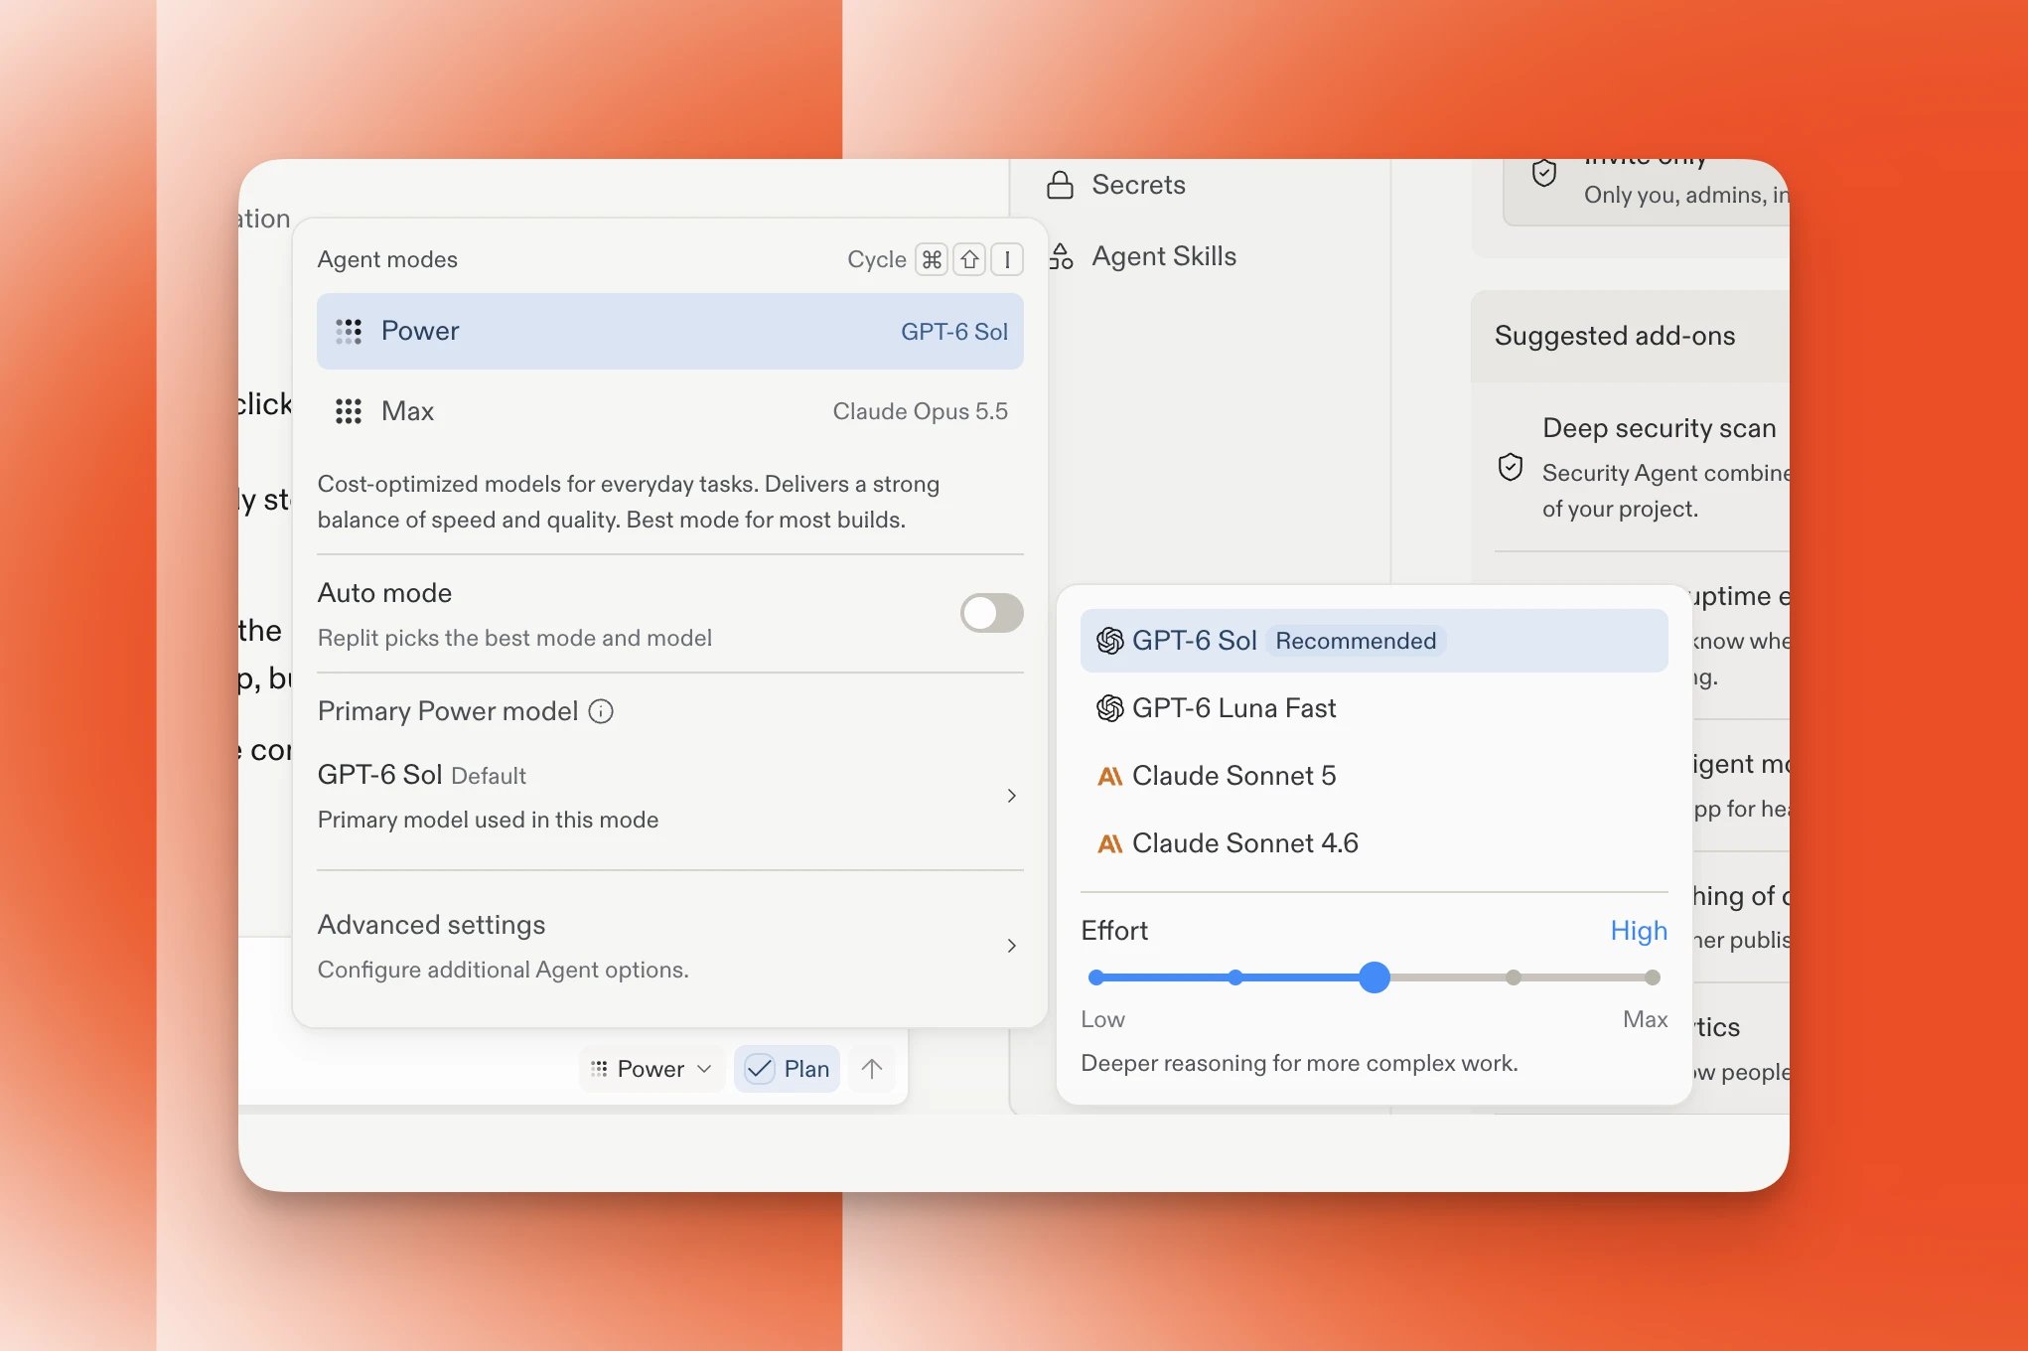Toggle the Auto mode switch
The image size is (2028, 1351).
[991, 613]
